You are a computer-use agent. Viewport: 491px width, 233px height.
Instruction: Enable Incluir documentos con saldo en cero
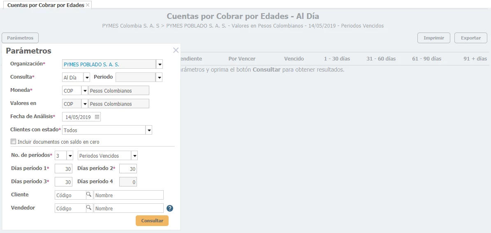[14, 142]
